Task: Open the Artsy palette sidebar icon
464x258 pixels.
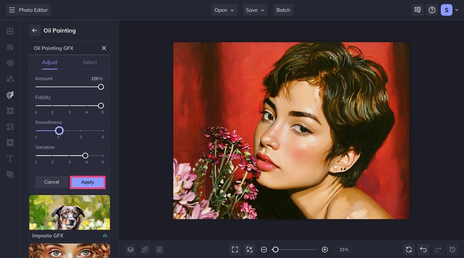Action: [10, 95]
